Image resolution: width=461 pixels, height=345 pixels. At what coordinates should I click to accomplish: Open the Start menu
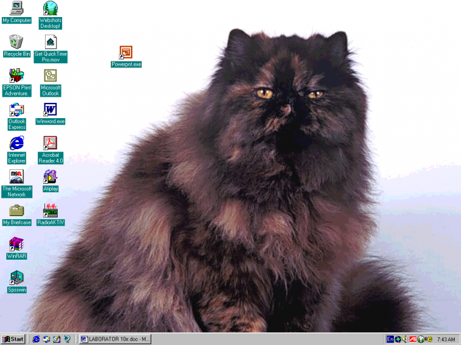pos(13,339)
